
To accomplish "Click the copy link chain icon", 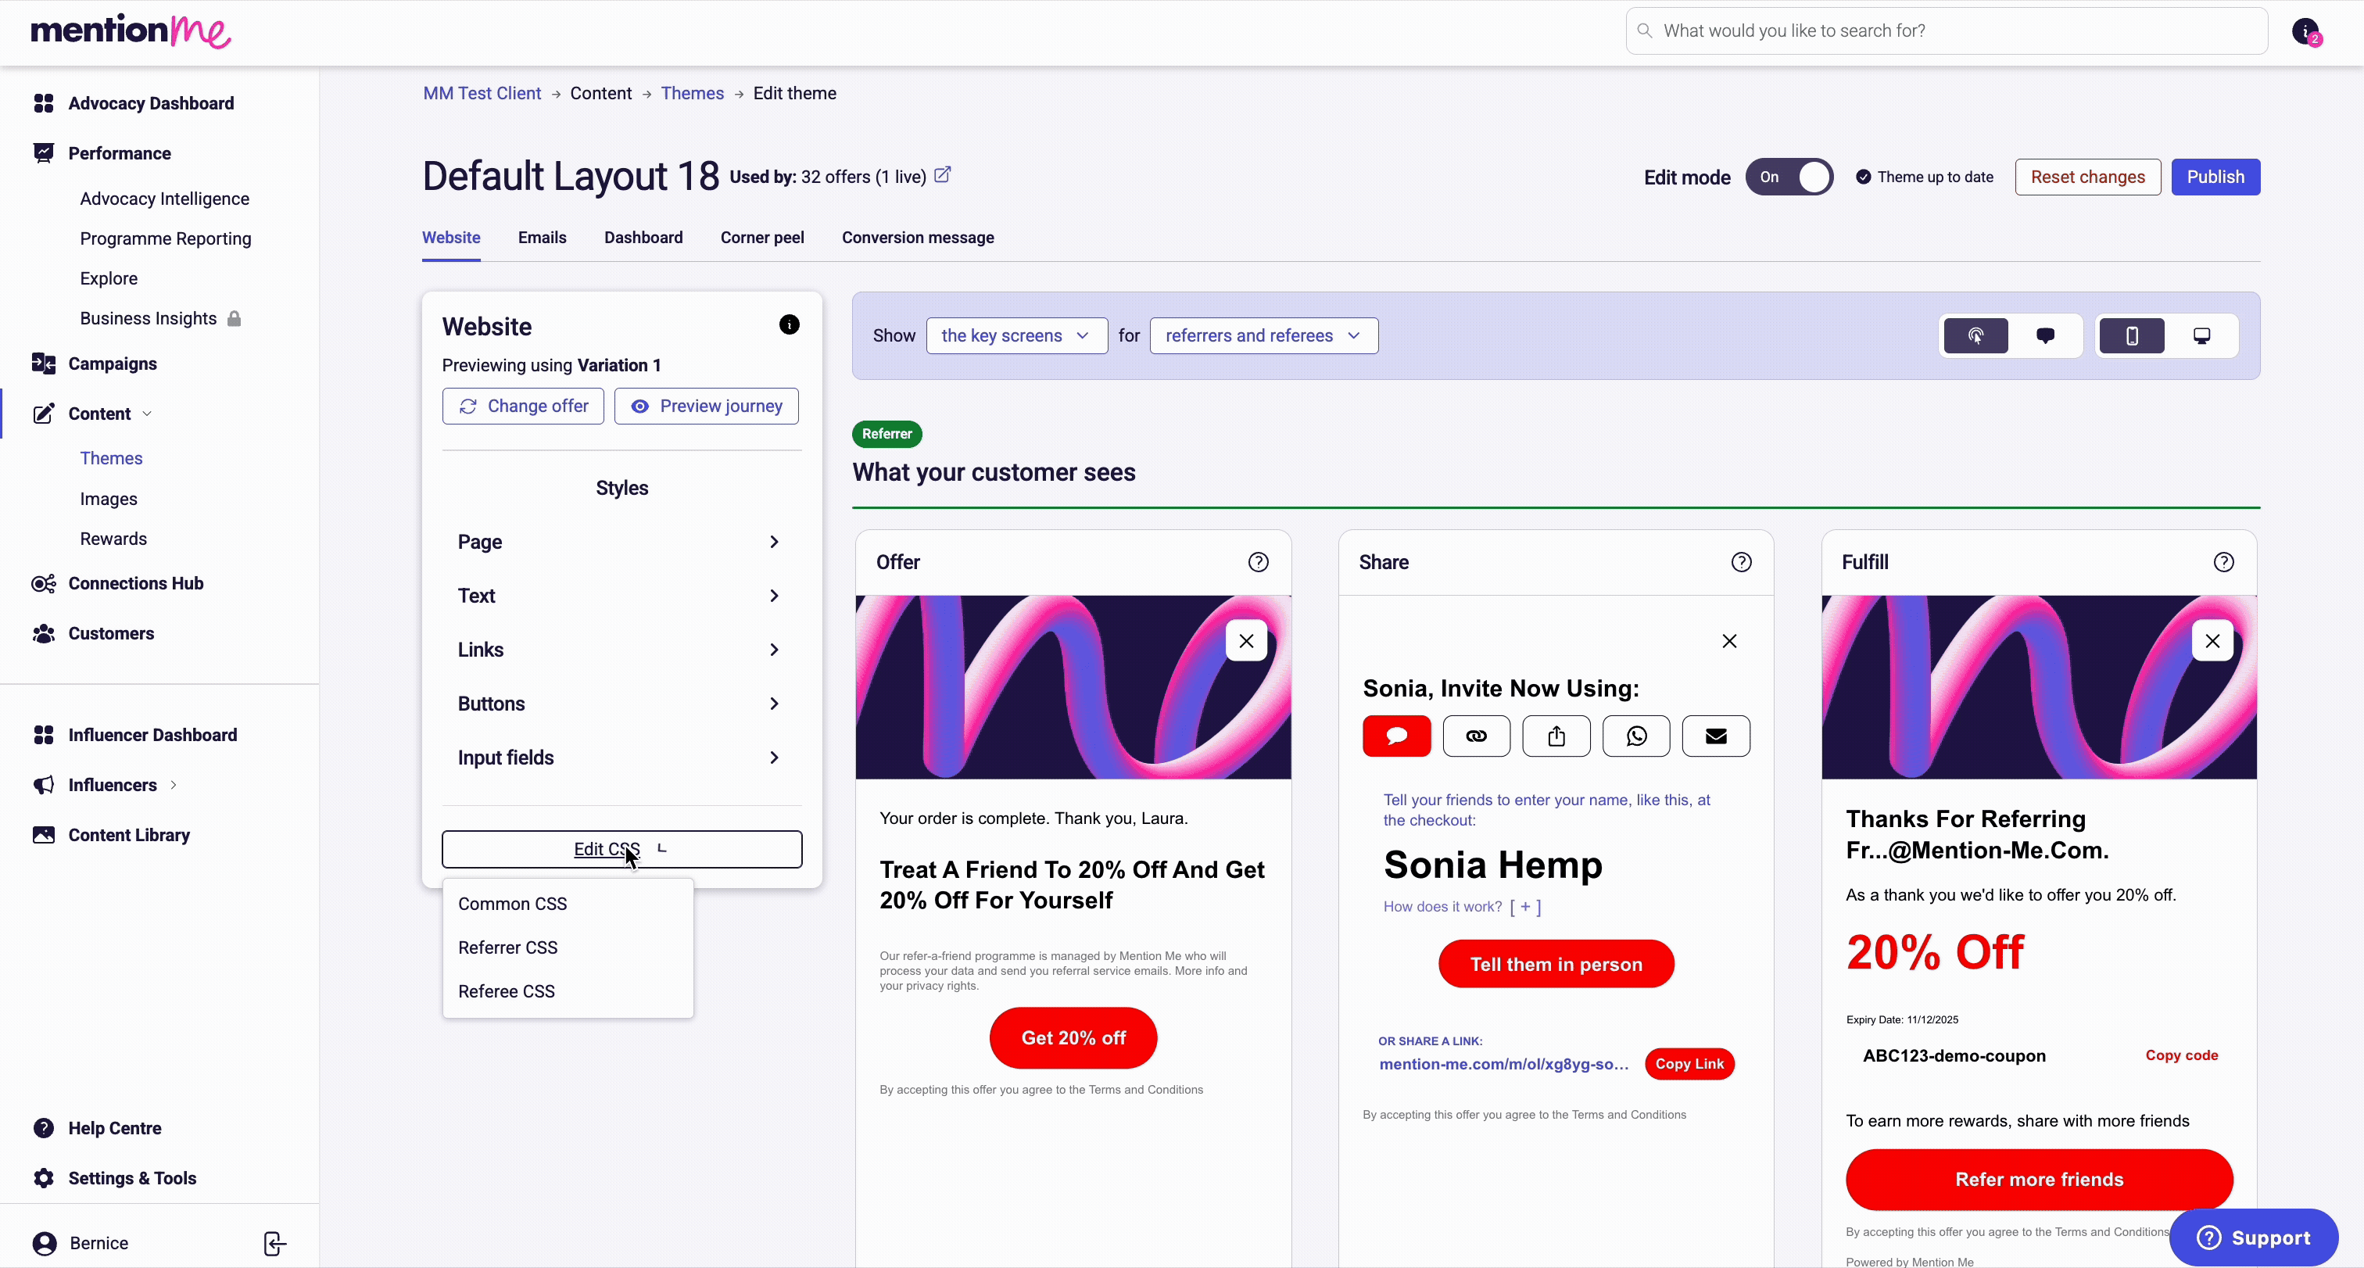I will point(1476,736).
